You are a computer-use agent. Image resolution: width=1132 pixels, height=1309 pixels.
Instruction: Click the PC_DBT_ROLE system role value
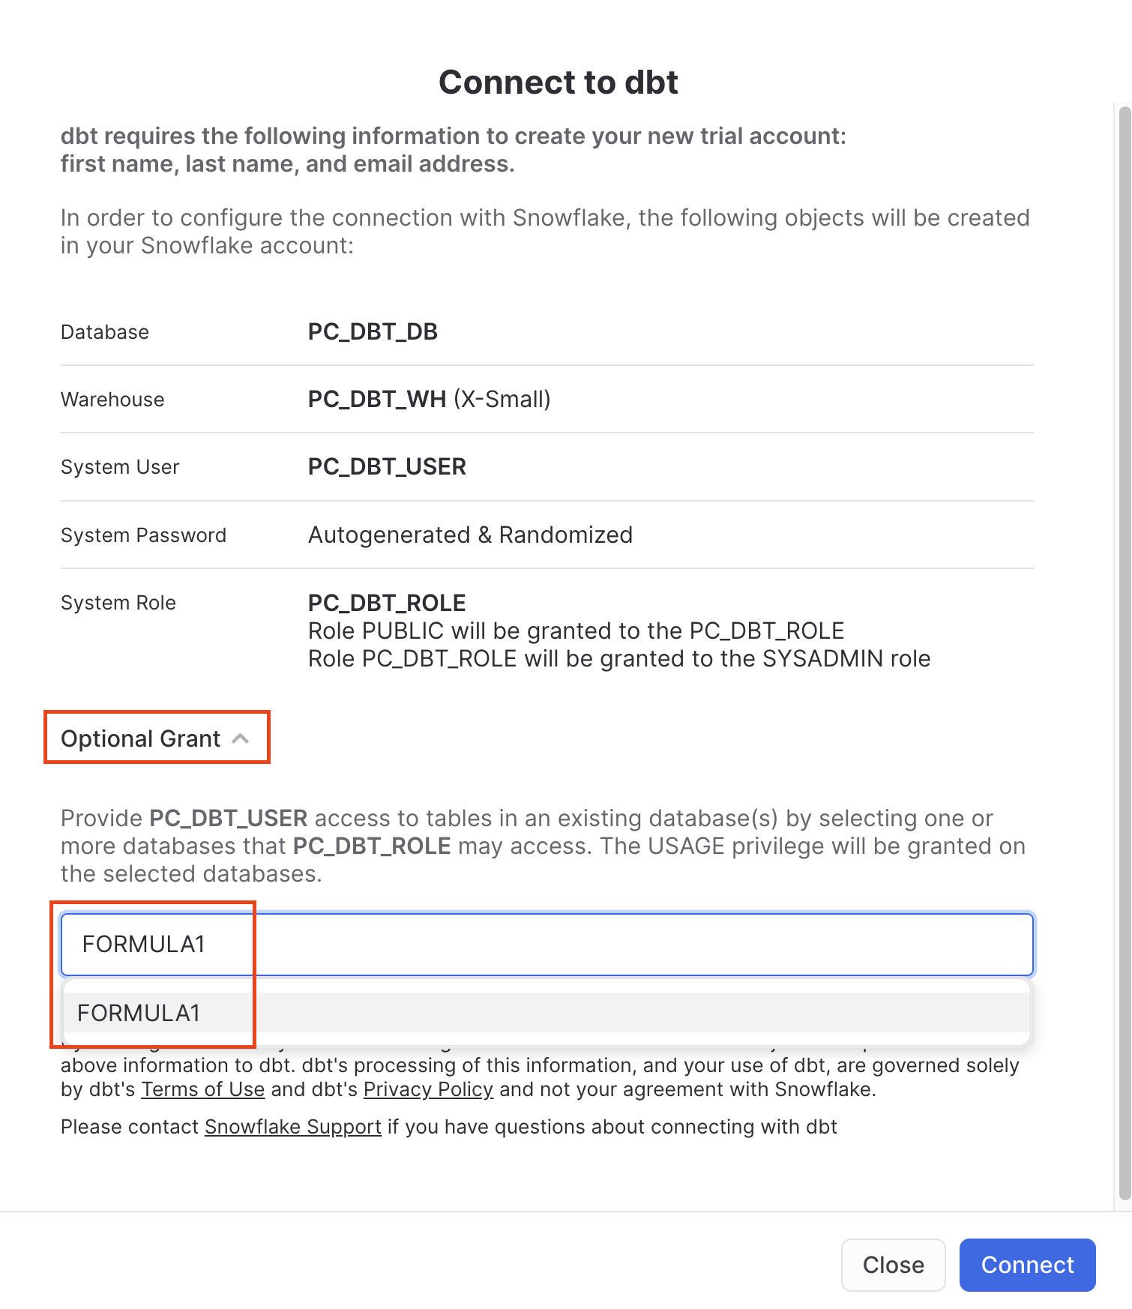click(x=386, y=602)
